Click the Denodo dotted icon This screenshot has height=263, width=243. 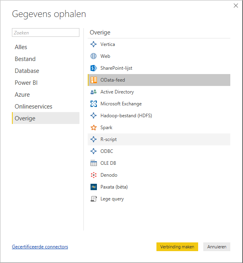click(x=93, y=175)
